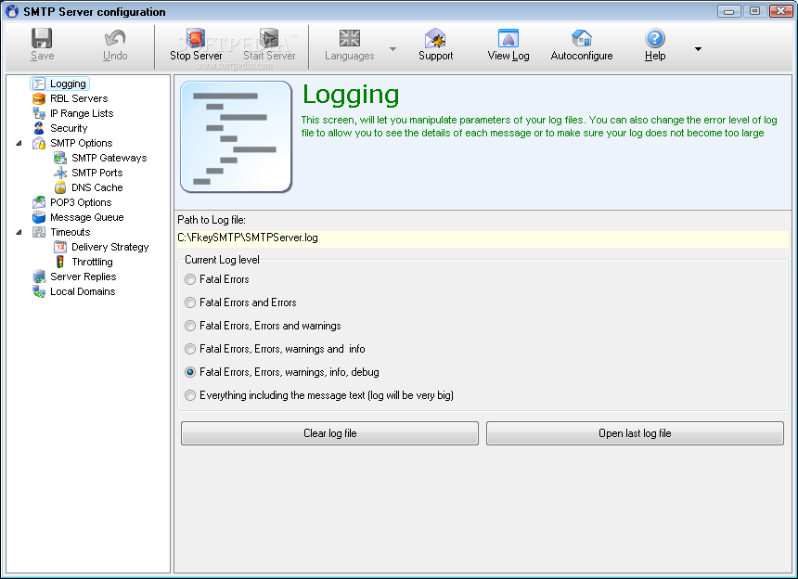Click the Start Server toolbar icon

pyautogui.click(x=269, y=38)
